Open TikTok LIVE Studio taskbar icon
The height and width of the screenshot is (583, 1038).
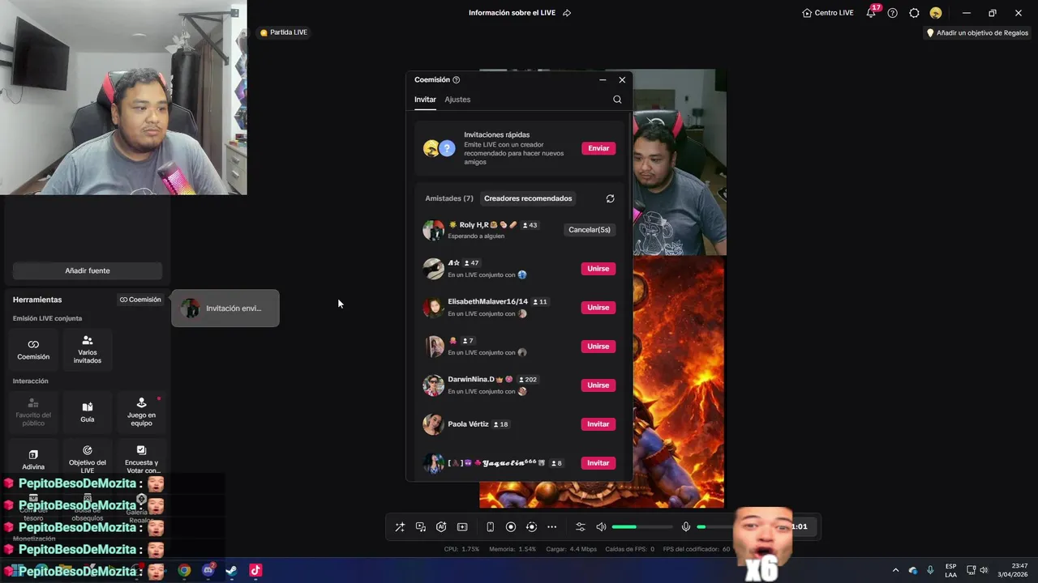pos(255,570)
